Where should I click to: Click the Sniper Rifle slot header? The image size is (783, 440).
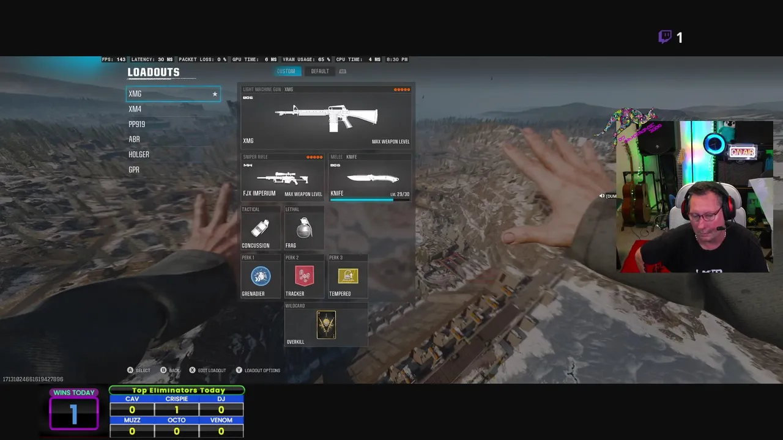point(255,157)
